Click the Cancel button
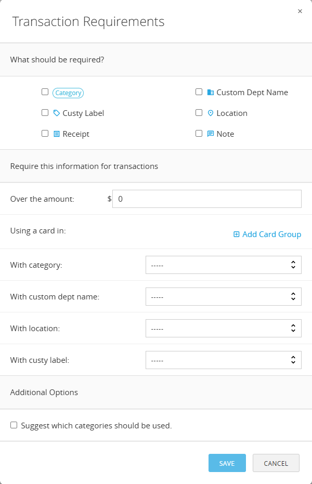Screen dimensions: 312x484 276,463
